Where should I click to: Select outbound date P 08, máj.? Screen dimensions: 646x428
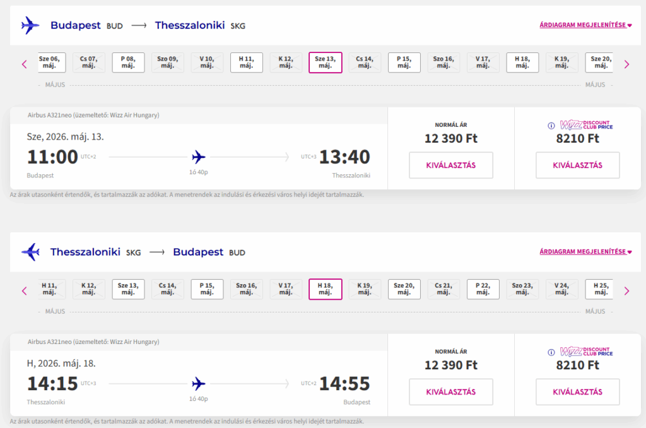128,62
